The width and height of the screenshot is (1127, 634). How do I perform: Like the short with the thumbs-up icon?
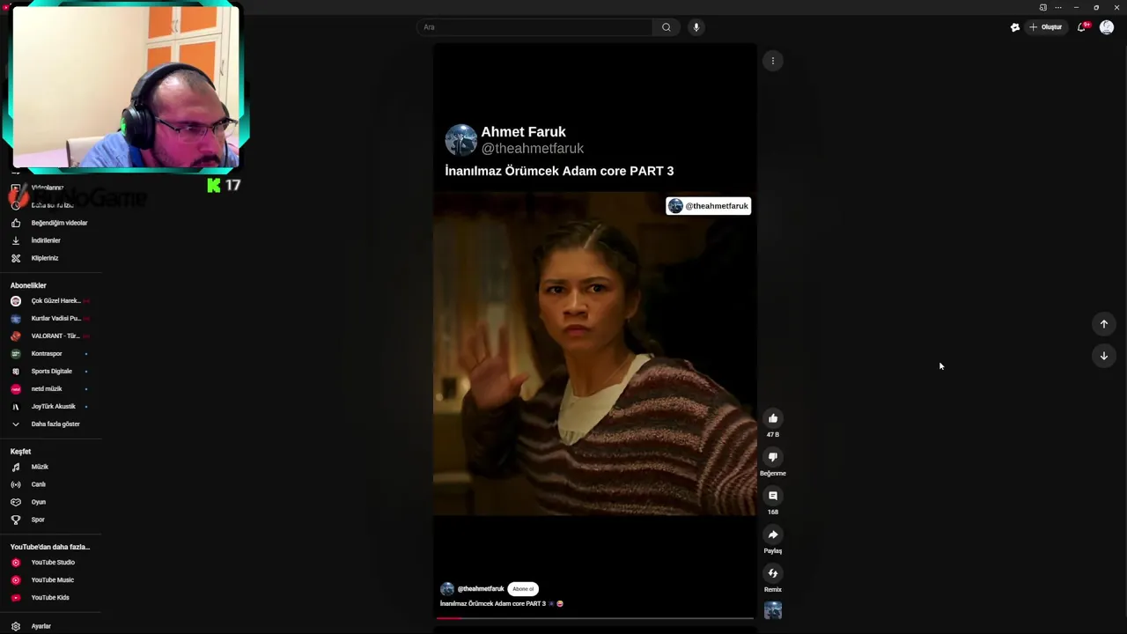click(772, 418)
